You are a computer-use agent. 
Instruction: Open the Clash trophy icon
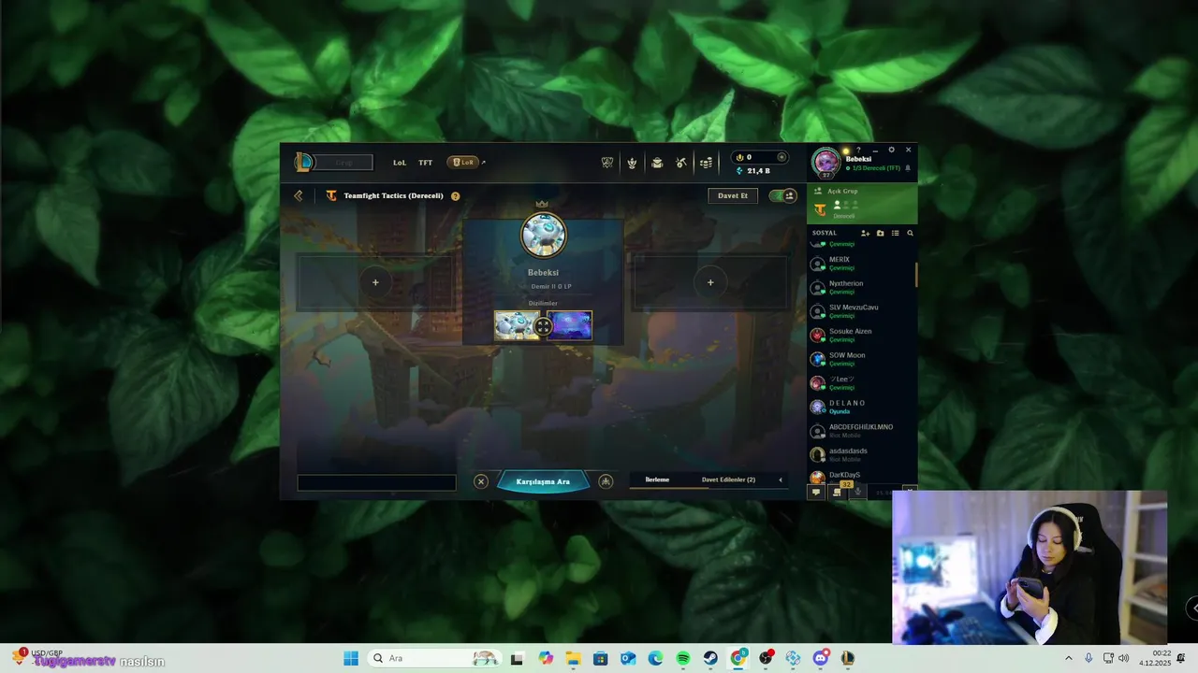click(x=607, y=163)
